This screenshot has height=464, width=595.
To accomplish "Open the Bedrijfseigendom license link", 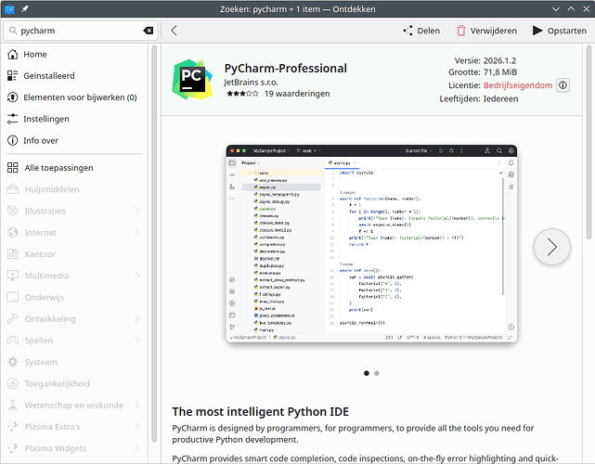I will point(518,85).
